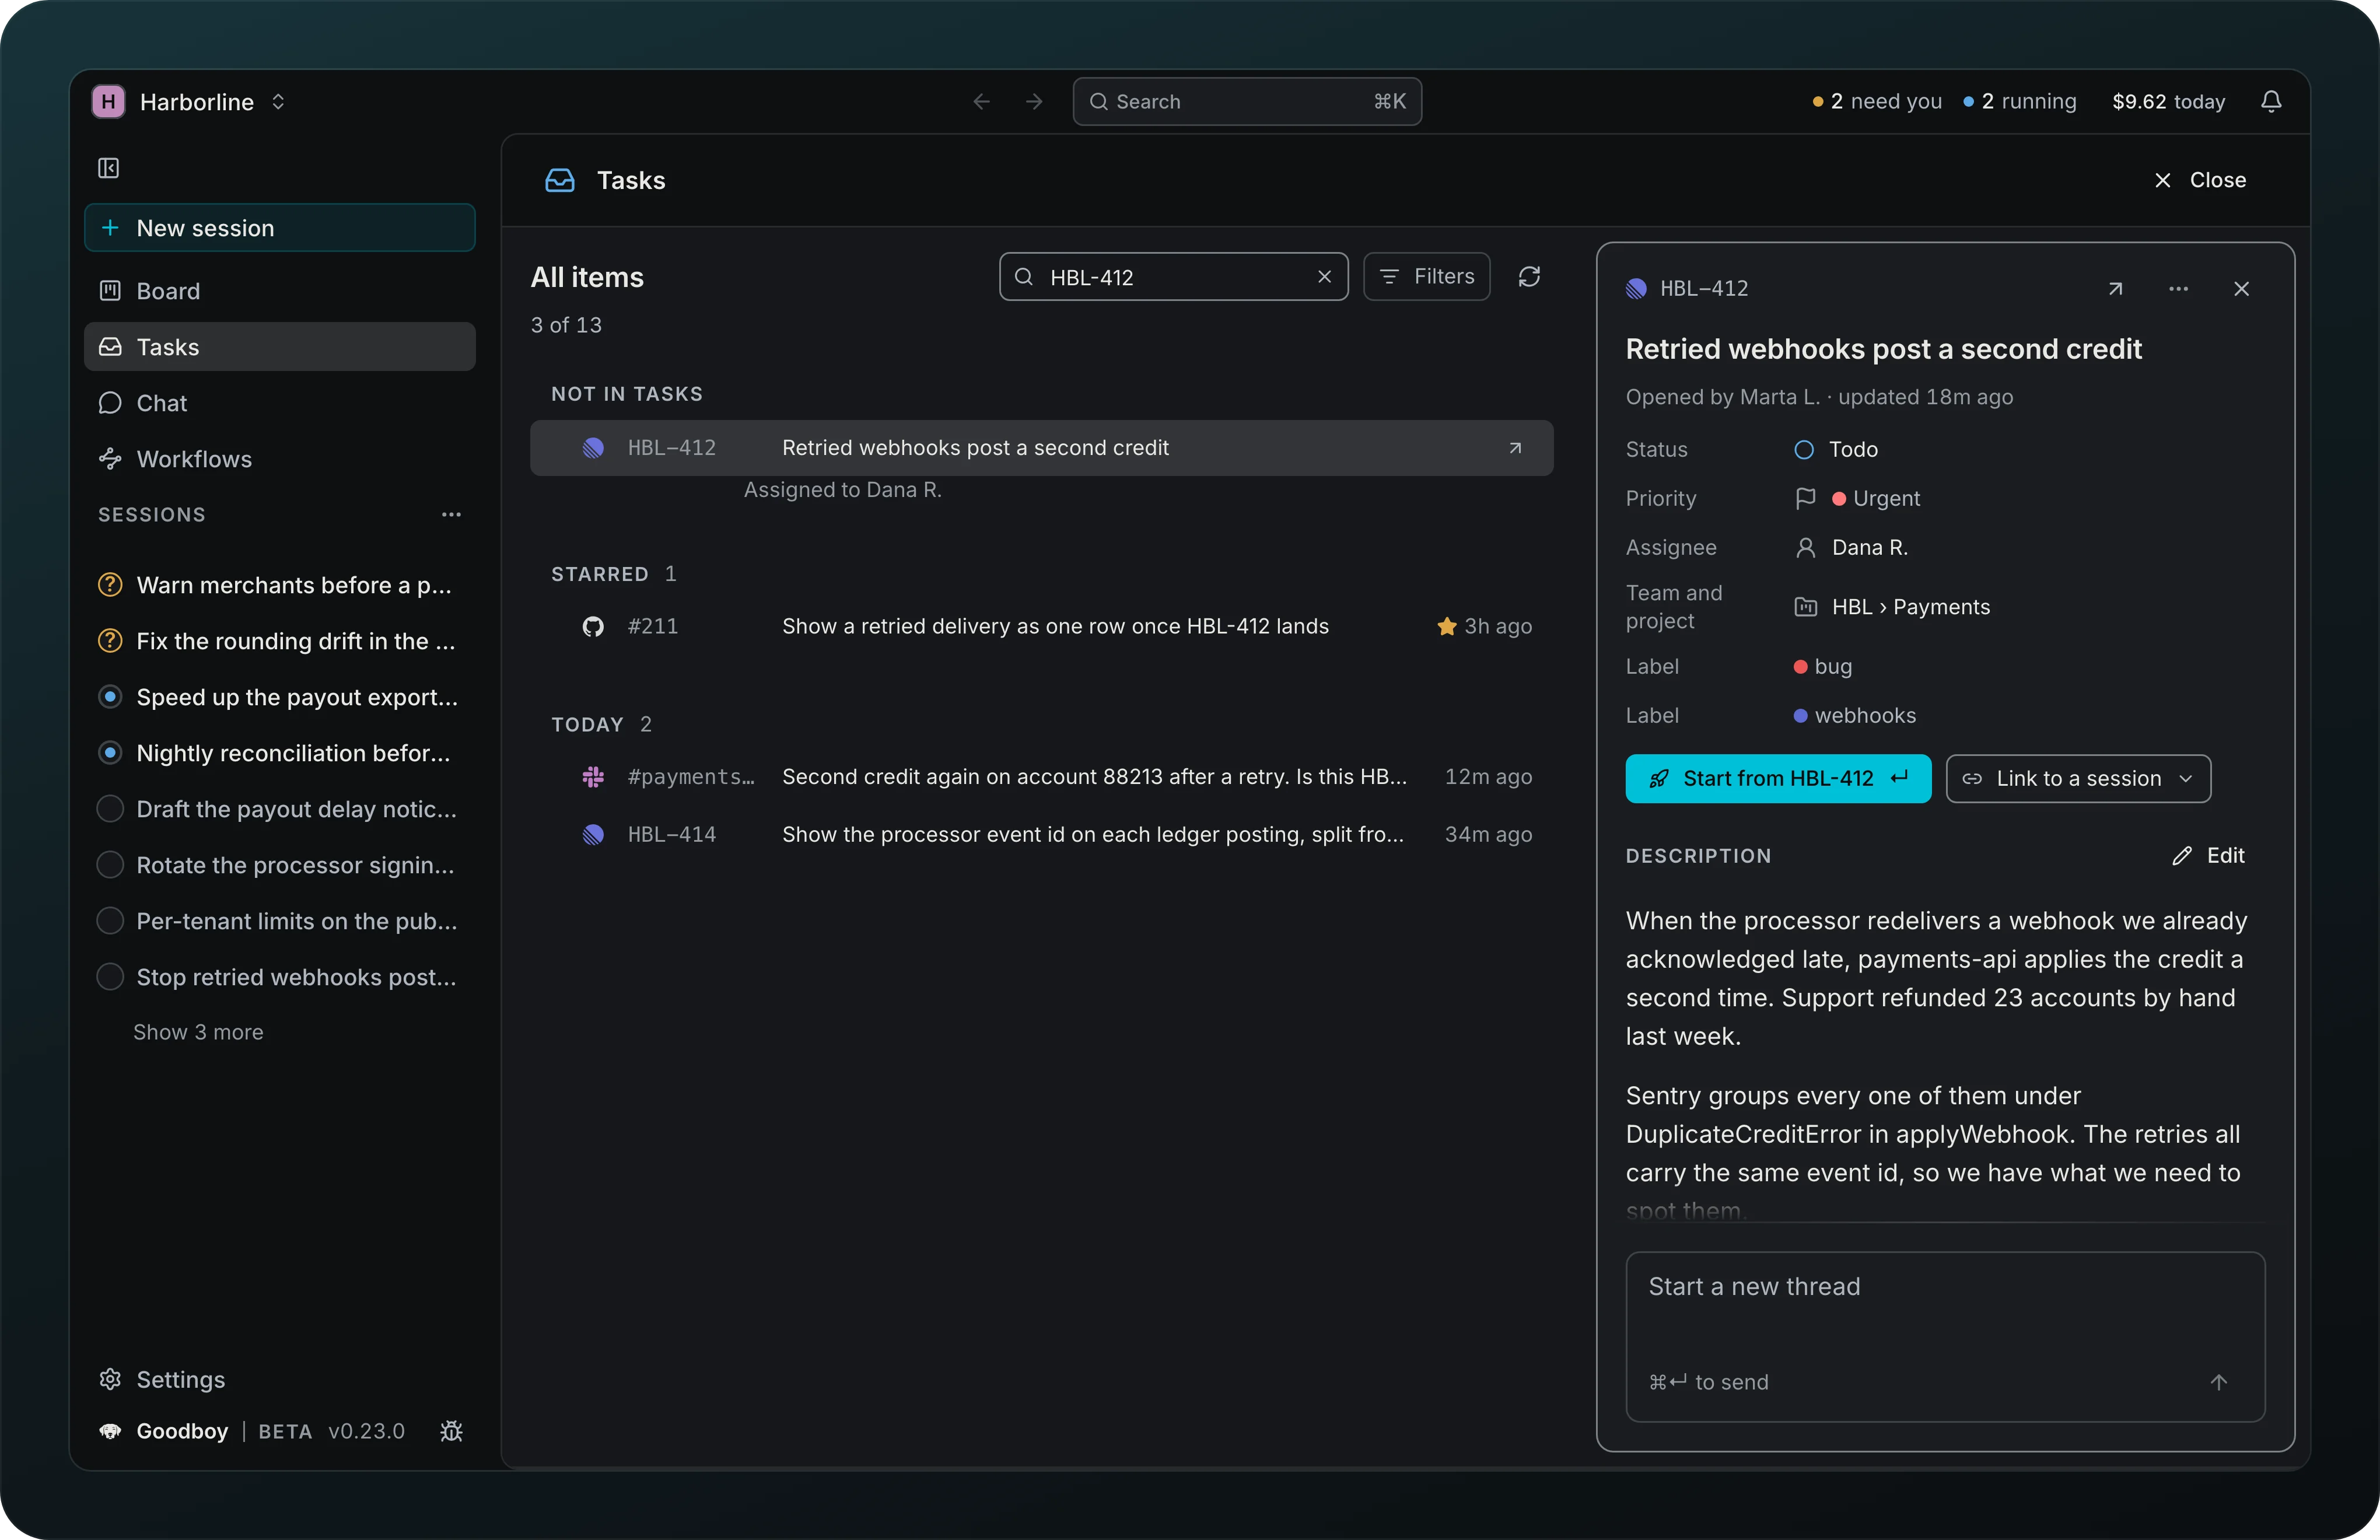Click the purple webhooks label dot
Image resolution: width=2380 pixels, height=1540 pixels.
[1800, 716]
